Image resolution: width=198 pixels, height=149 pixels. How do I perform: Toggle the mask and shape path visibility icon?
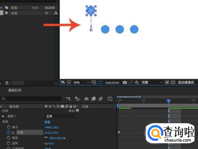[x=100, y=82]
